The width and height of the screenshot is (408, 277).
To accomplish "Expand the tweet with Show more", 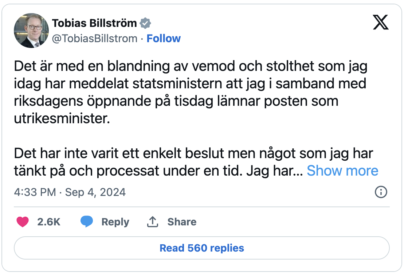I will click(342, 170).
